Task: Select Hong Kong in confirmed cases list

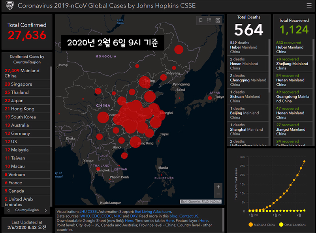Action: pyautogui.click(x=26, y=109)
